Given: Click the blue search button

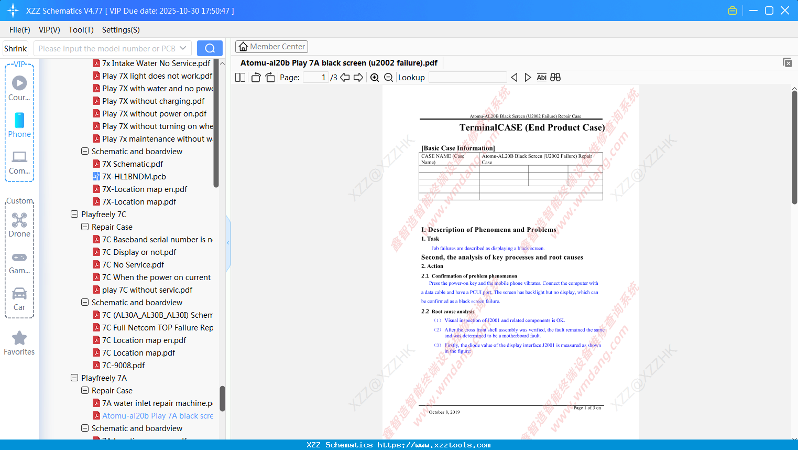Looking at the screenshot, I should 210,48.
